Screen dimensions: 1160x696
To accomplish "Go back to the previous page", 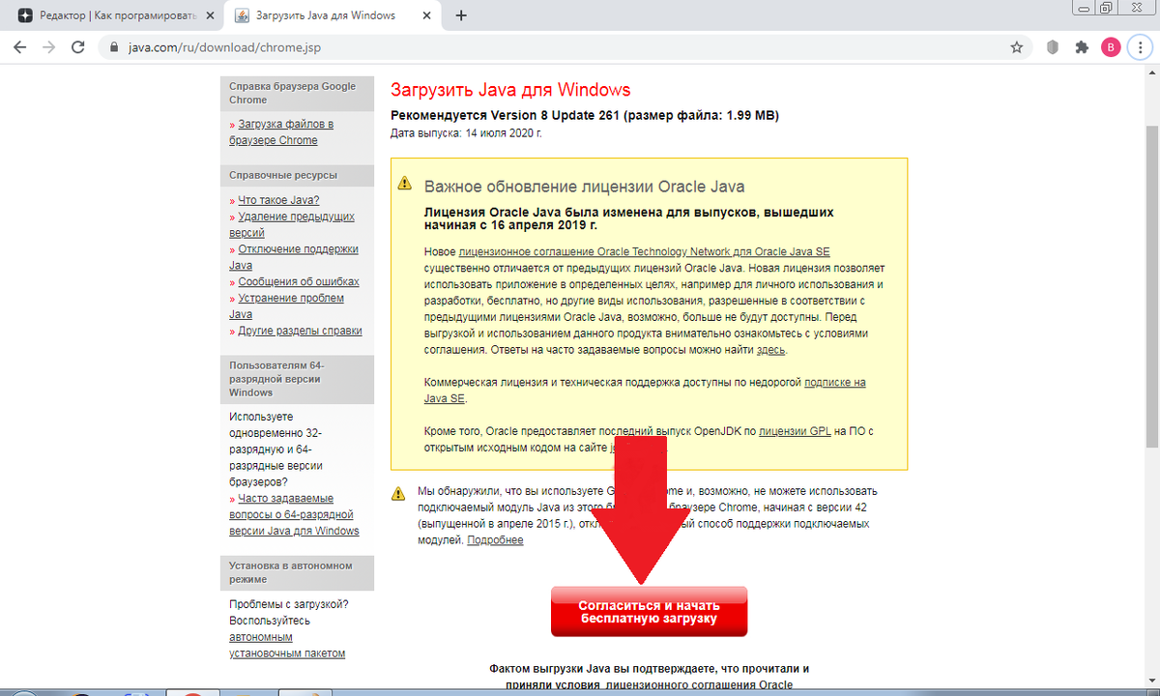I will 19,46.
